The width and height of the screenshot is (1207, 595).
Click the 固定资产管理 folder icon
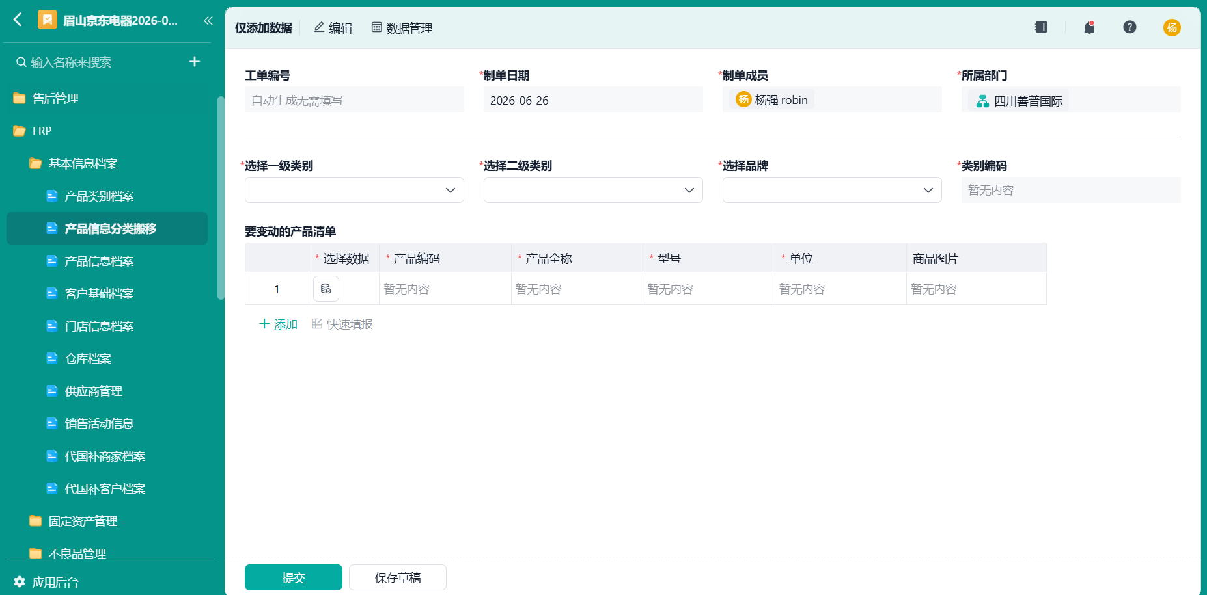click(x=36, y=521)
